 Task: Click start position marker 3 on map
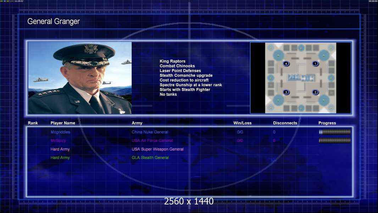pos(286,92)
